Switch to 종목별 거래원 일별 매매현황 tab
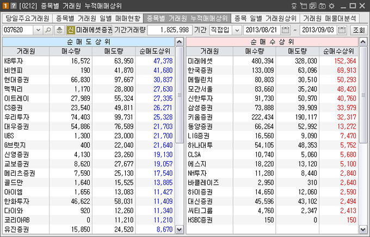 pos(98,18)
